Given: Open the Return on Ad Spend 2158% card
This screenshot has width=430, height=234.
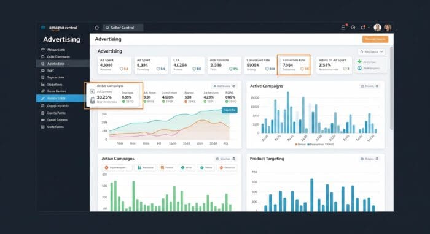Looking at the screenshot, I should [334, 65].
